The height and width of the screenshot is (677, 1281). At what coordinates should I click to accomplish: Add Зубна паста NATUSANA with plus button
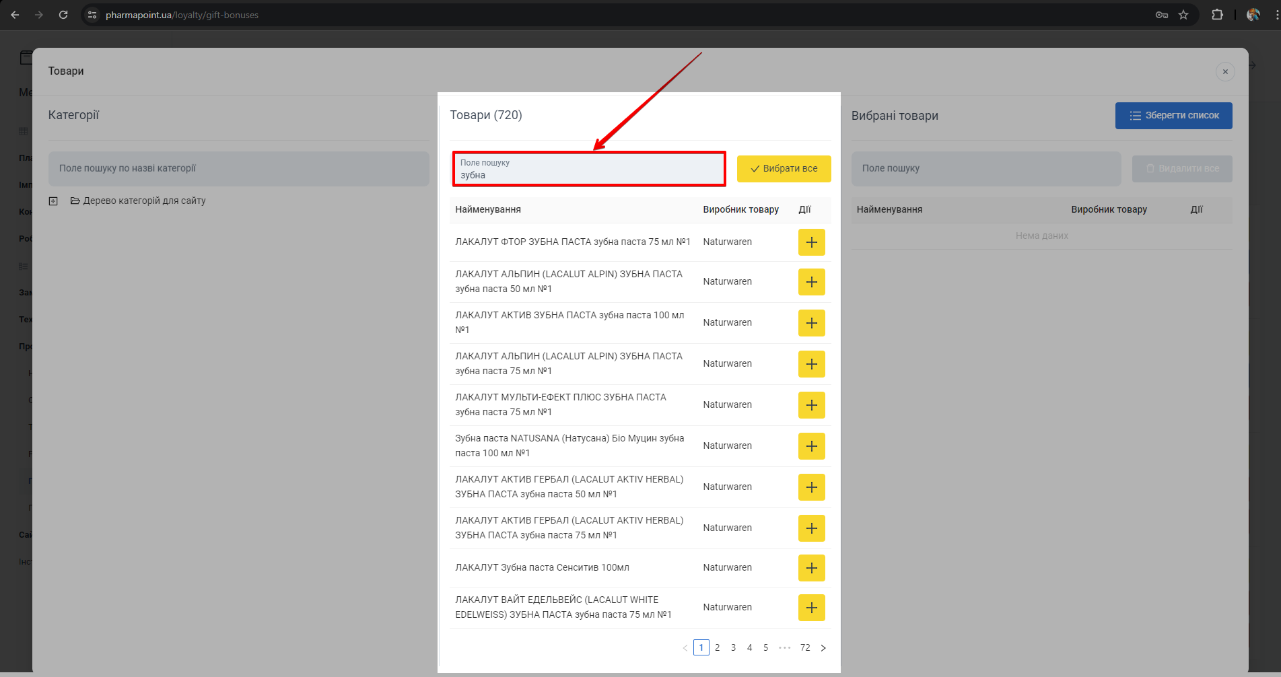(x=811, y=446)
